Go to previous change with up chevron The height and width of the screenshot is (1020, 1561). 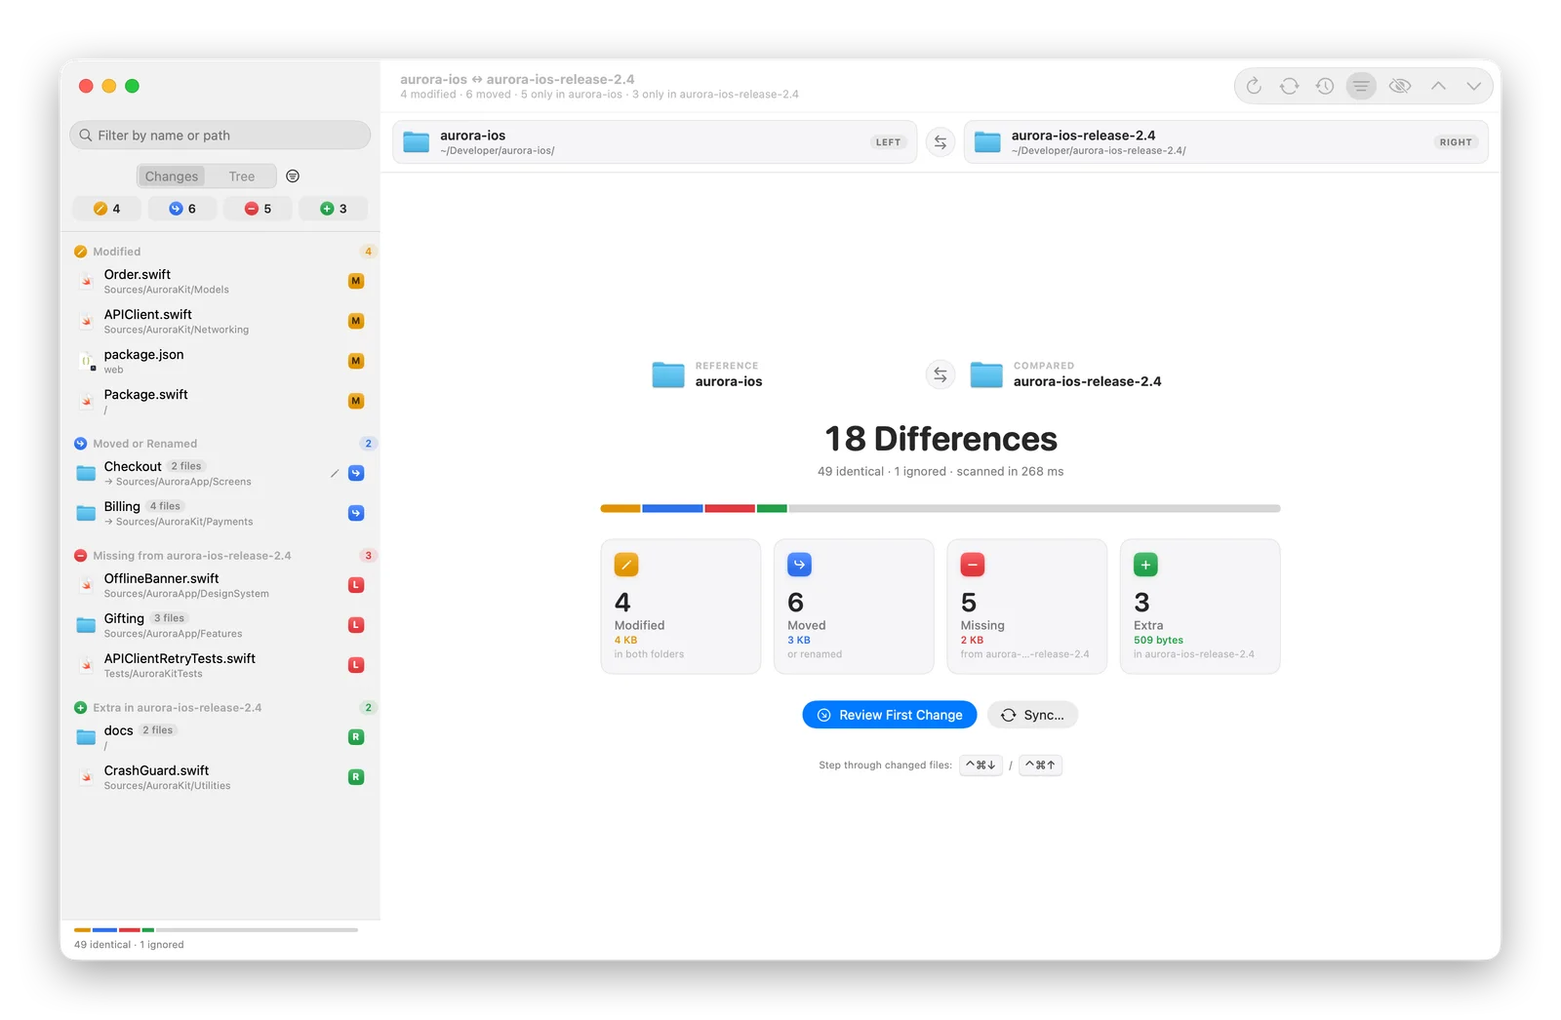(x=1438, y=86)
